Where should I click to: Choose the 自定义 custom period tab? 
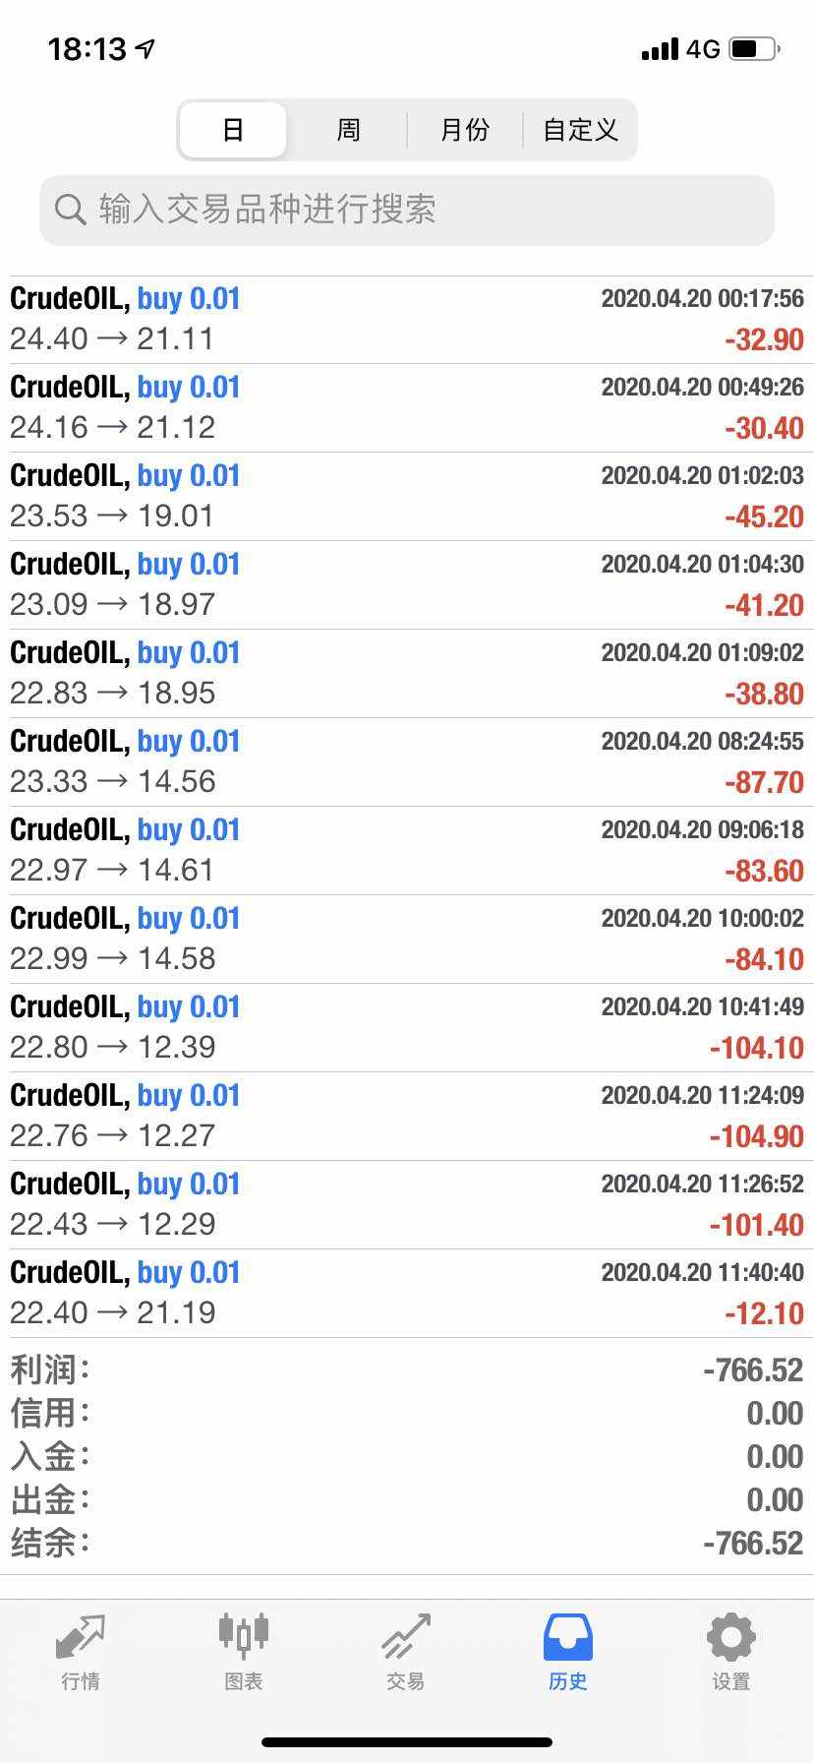click(580, 130)
